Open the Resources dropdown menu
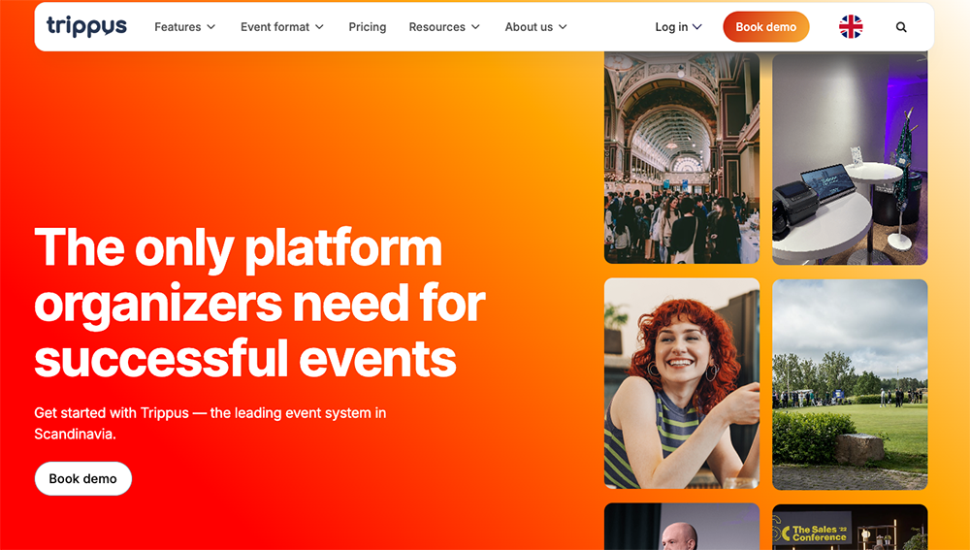Screen dimensions: 970x550 tap(444, 27)
